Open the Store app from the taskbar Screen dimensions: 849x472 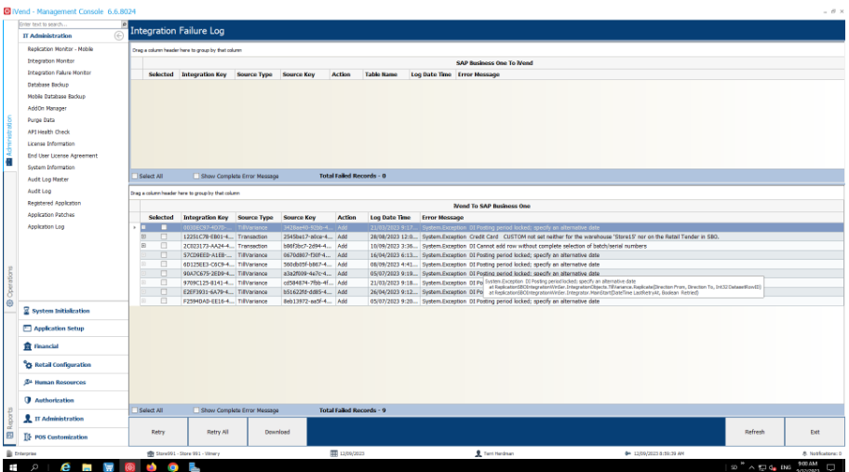[x=108, y=467]
